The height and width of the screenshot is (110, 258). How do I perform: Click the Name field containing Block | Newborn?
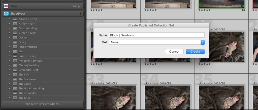coord(157,35)
